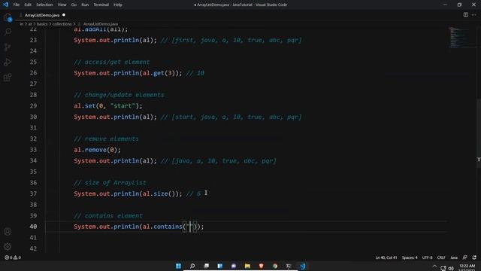Open File Explorer from the taskbar

click(247, 266)
